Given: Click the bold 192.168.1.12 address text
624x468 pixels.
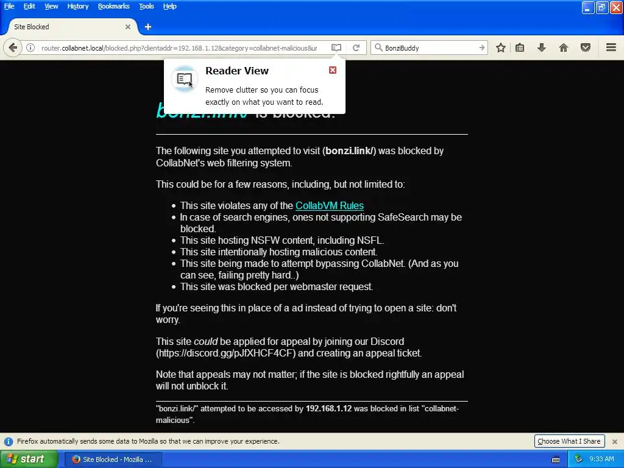Looking at the screenshot, I should click(328, 409).
